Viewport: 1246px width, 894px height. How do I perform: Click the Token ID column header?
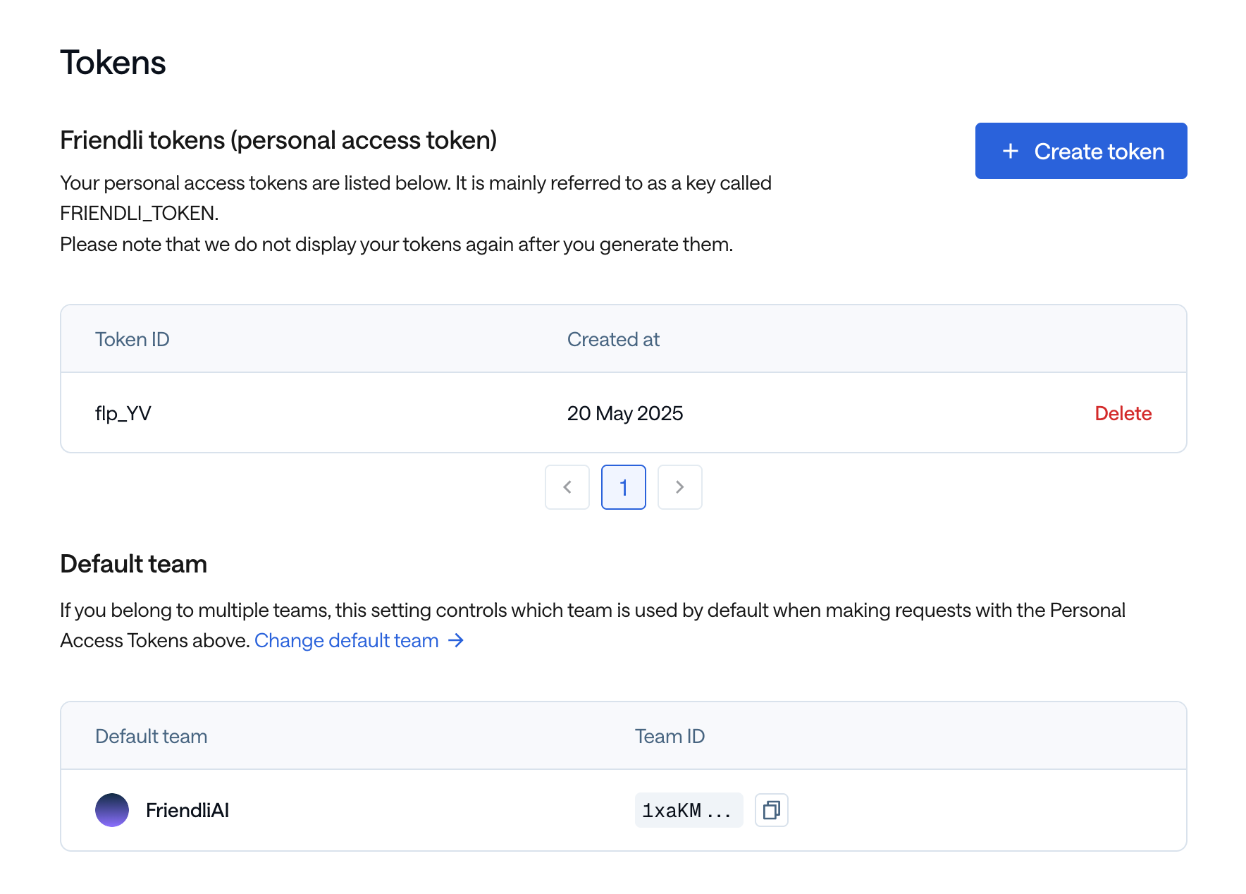click(132, 339)
